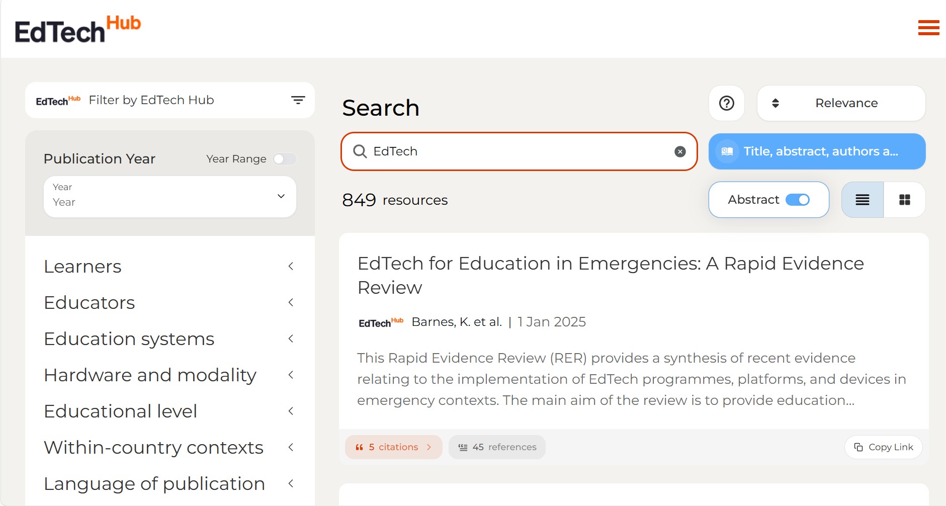
Task: View the 5 citations button
Action: click(x=393, y=447)
